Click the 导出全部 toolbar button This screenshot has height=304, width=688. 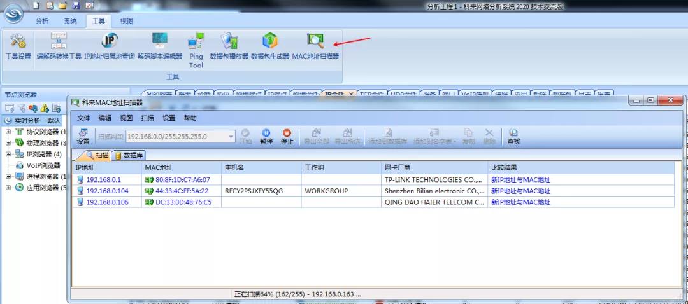(317, 137)
